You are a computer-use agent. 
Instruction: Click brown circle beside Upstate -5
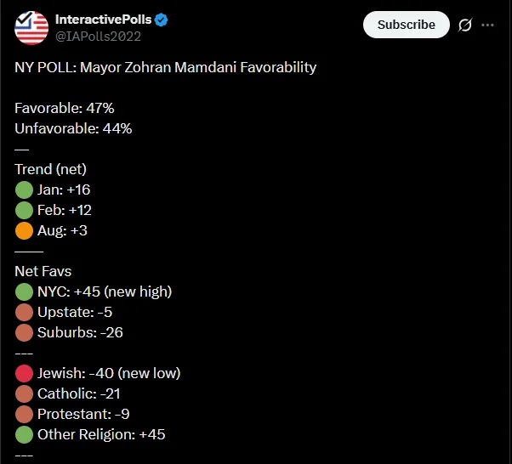coord(24,312)
